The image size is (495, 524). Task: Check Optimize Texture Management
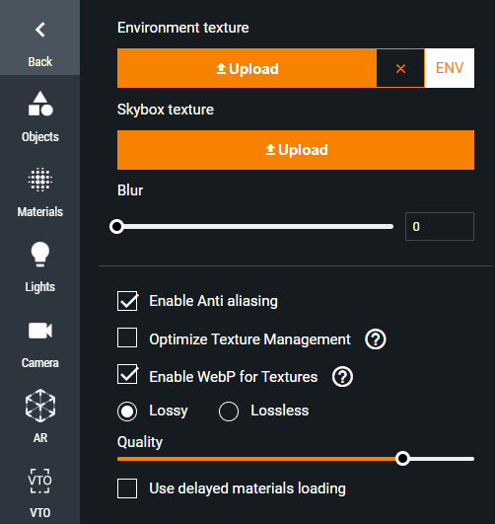point(127,337)
